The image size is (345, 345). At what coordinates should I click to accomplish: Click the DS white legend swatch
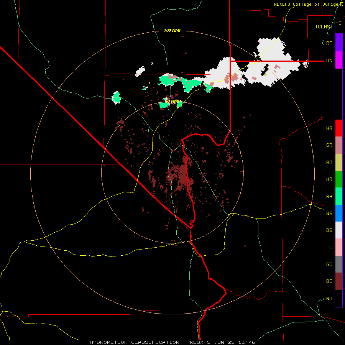pyautogui.click(x=338, y=230)
